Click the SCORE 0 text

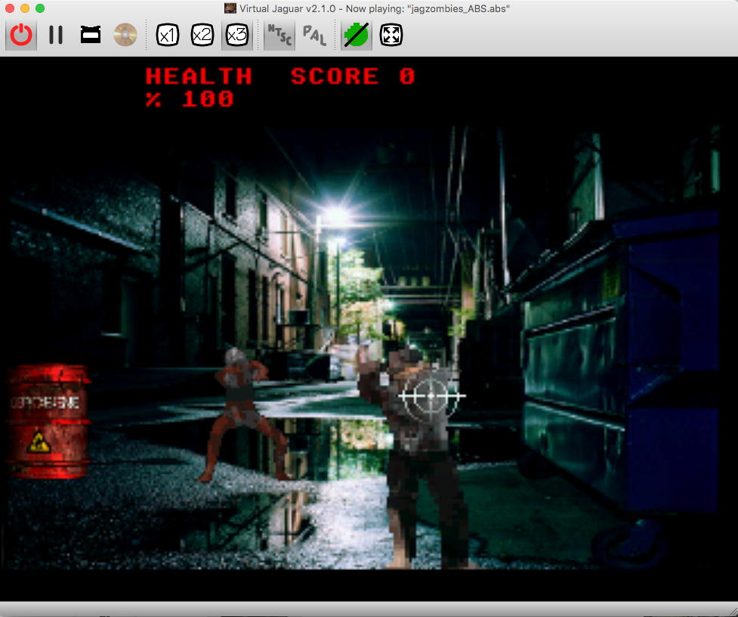click(353, 76)
